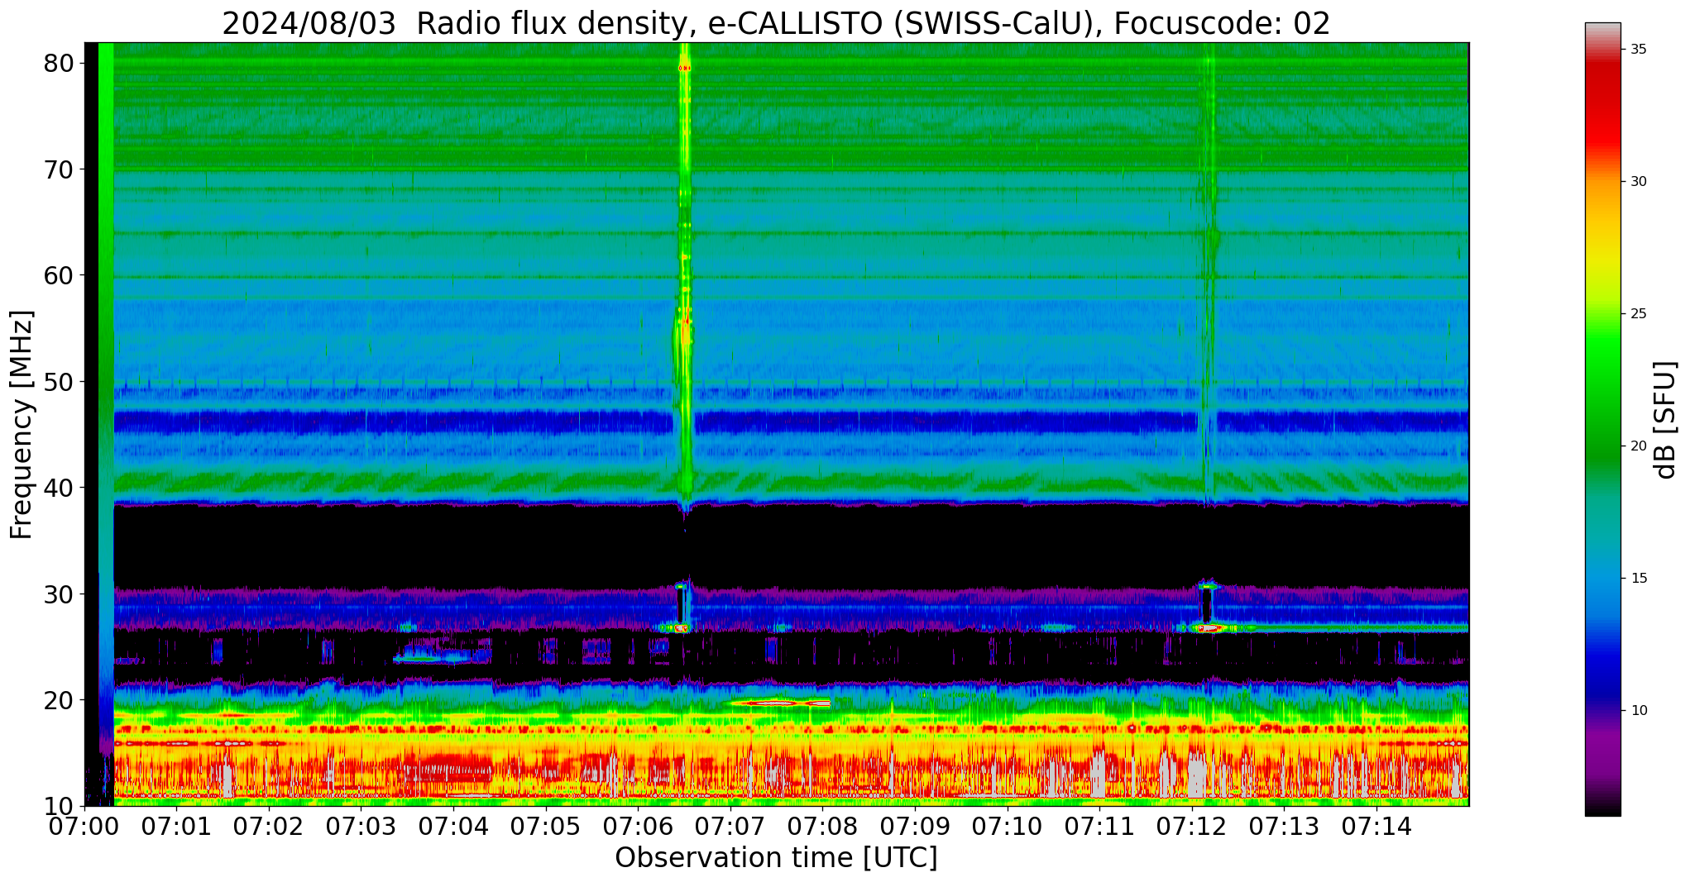Click the 70 MHz frequency tick label
Image resolution: width=1690 pixels, height=882 pixels.
(x=59, y=169)
